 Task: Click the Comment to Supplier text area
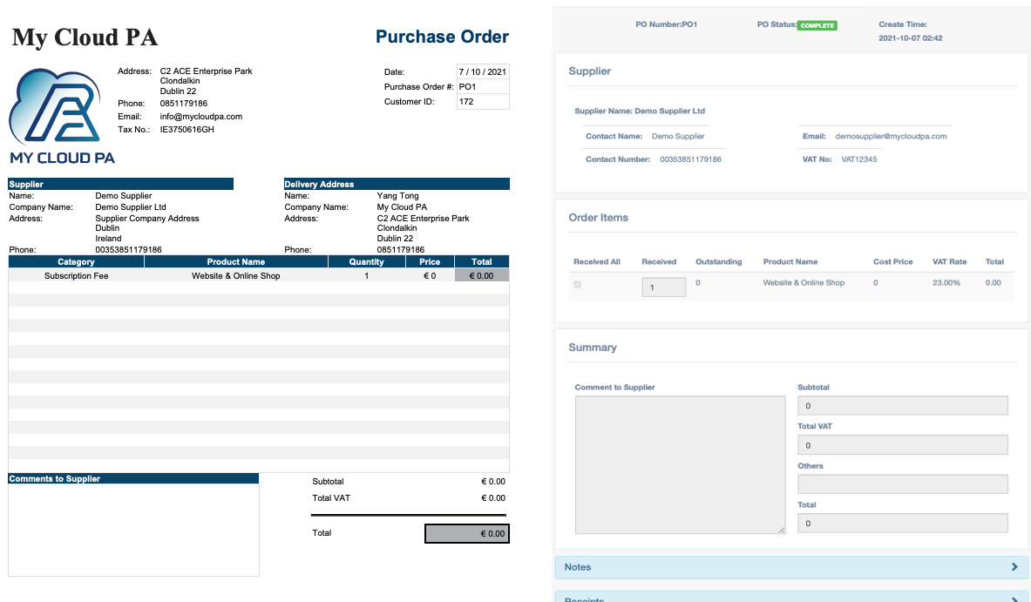click(x=680, y=464)
